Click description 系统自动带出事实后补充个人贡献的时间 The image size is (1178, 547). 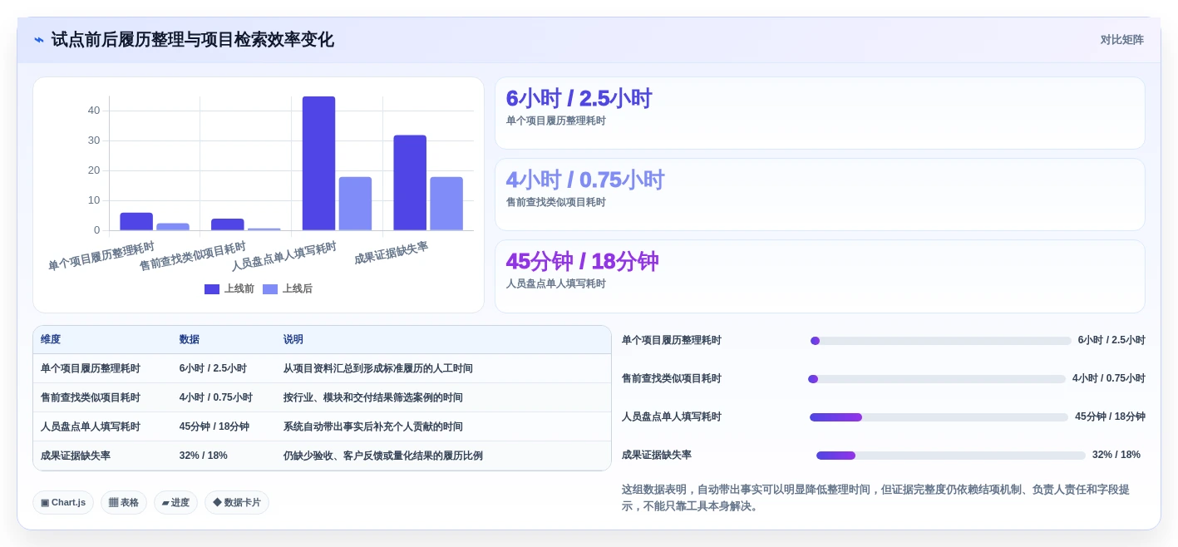tap(373, 426)
